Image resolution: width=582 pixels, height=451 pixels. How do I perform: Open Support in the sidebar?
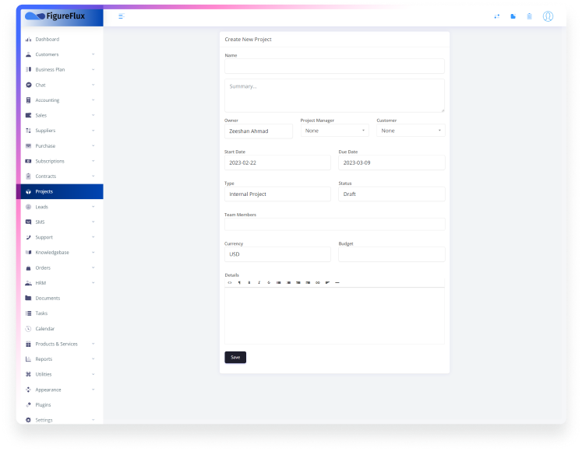(x=60, y=237)
